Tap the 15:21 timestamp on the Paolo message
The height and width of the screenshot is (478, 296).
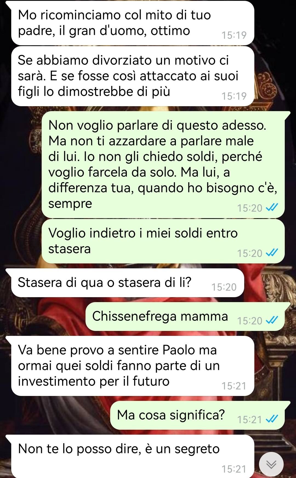pos(234,386)
